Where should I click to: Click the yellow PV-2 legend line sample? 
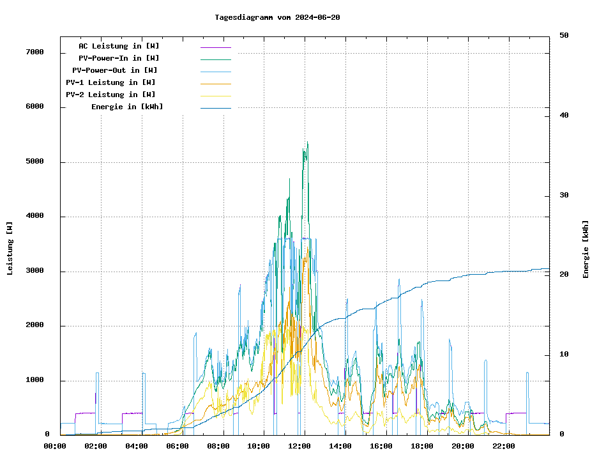pos(215,96)
